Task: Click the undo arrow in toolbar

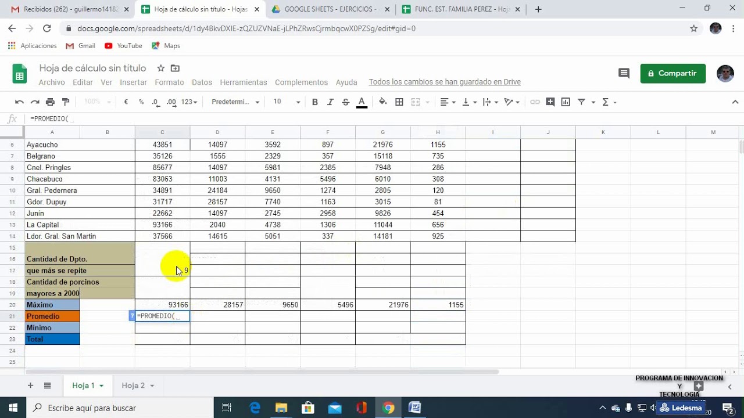Action: click(19, 102)
